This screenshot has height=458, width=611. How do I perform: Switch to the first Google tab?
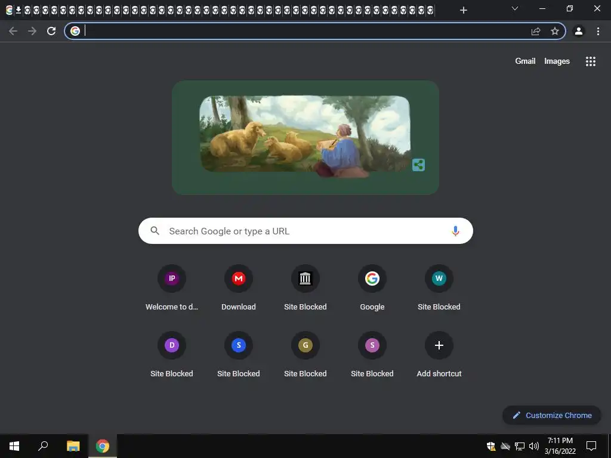click(x=9, y=10)
